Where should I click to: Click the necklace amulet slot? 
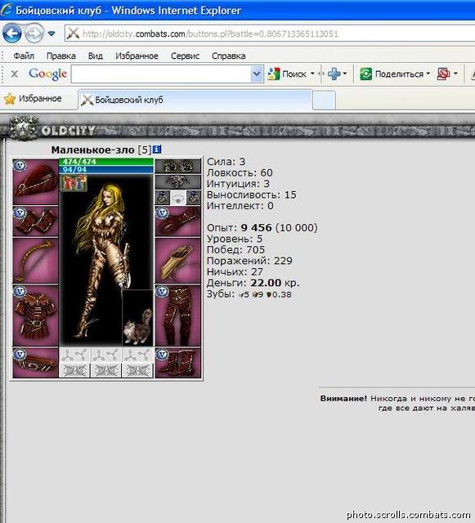point(178,181)
